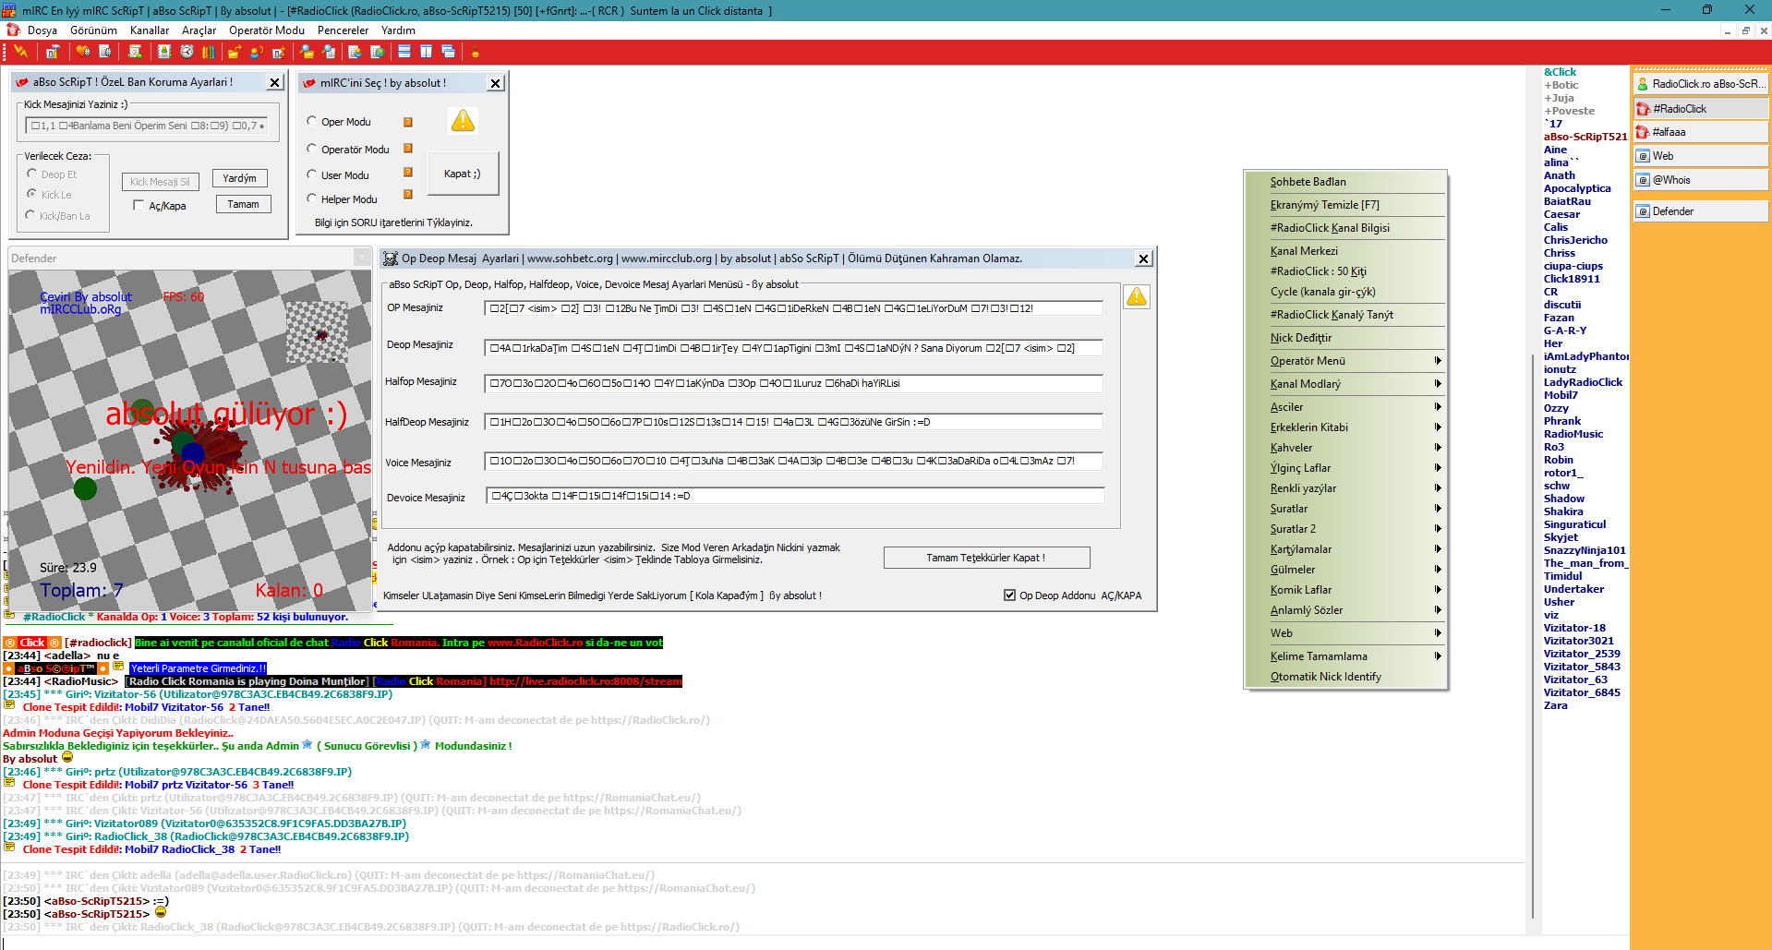Click the Devoice Mesajiniz input field

click(795, 497)
